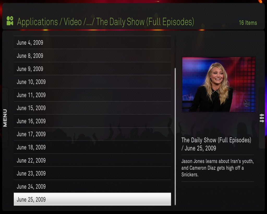The width and height of the screenshot is (267, 214).
Task: Select the June 15, 2009 episode
Action: click(x=92, y=108)
